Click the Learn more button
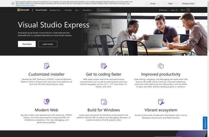This screenshot has width=209, height=137. point(48,44)
